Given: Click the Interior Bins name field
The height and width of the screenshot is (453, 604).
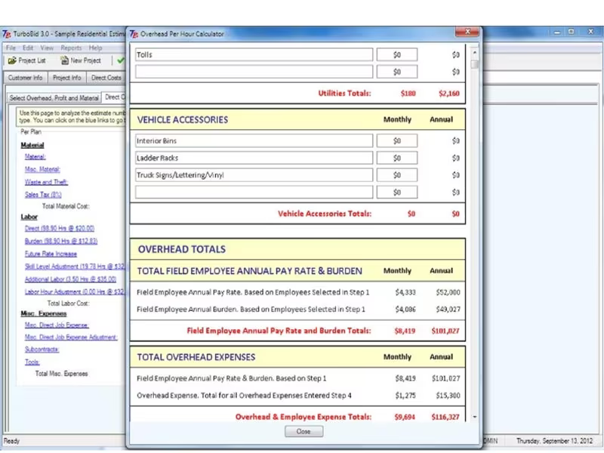Looking at the screenshot, I should pos(254,140).
